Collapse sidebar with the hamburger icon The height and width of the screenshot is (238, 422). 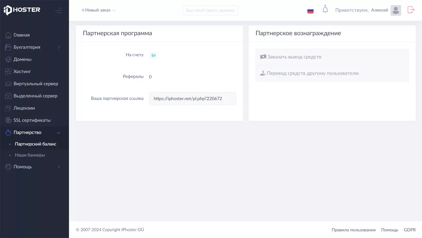pos(58,11)
